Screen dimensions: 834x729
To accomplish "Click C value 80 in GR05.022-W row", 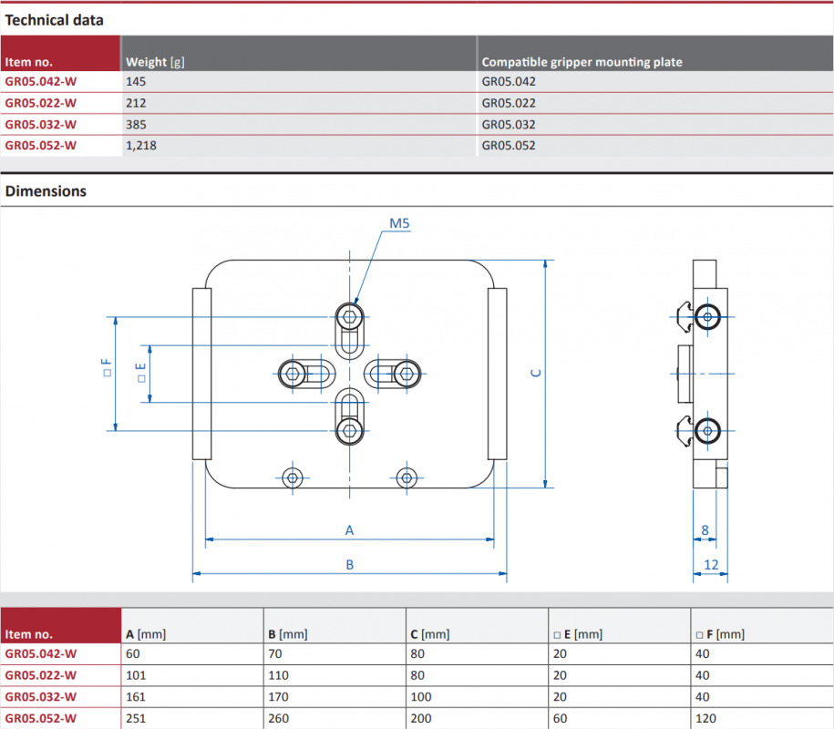I will (x=417, y=675).
